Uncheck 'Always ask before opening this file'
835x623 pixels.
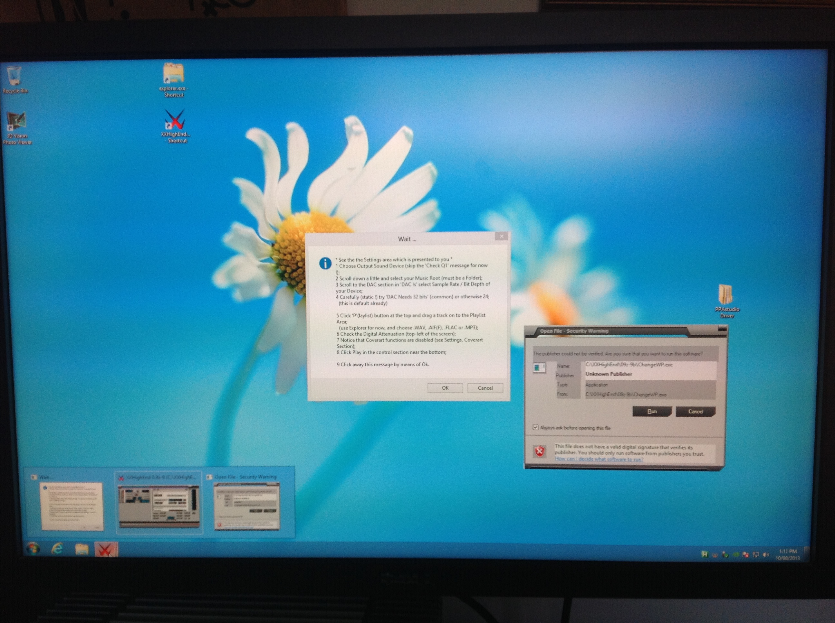pos(535,427)
